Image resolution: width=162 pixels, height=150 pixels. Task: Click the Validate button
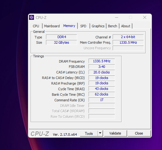coord(115,133)
